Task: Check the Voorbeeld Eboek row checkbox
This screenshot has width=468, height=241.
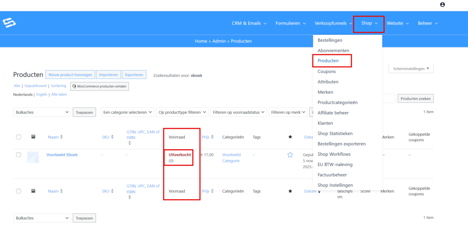Action: point(19,155)
